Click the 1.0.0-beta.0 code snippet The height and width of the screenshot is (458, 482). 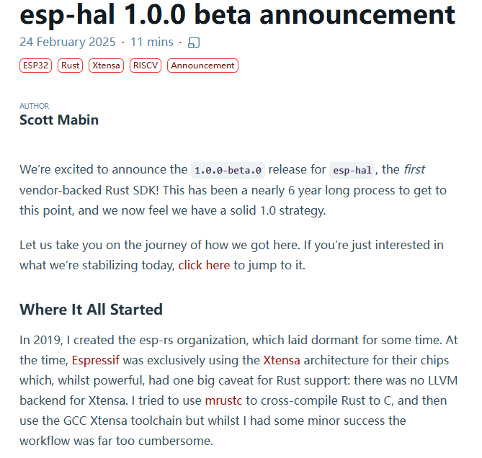[228, 171]
